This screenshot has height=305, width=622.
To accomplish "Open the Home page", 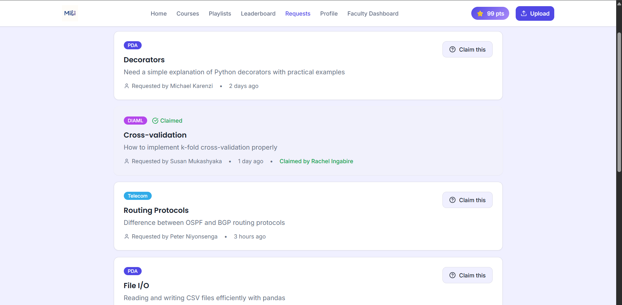I will 158,14.
